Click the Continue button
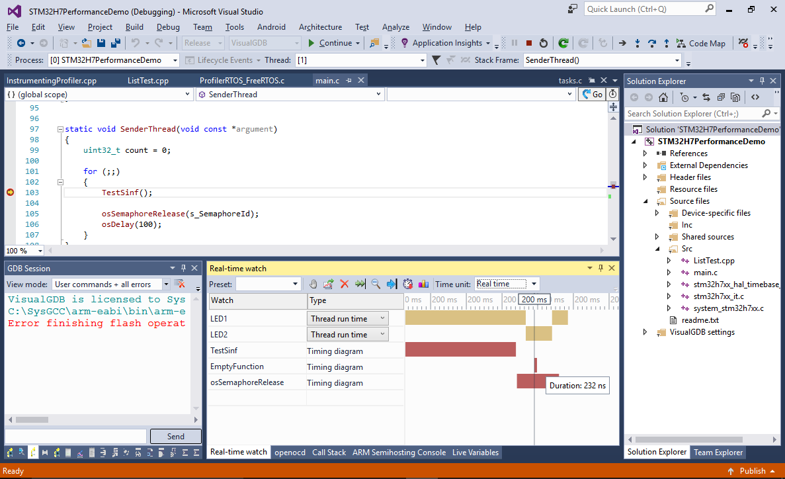This screenshot has width=785, height=479. coord(331,43)
